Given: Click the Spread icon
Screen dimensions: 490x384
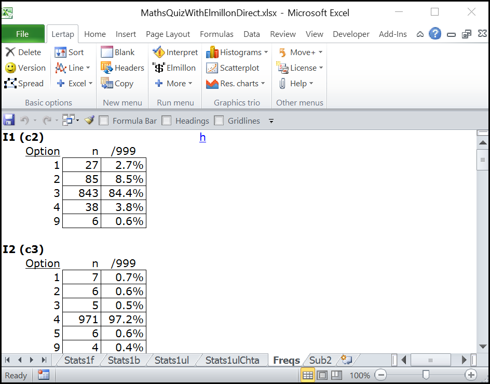Looking at the screenshot, I should (10, 83).
